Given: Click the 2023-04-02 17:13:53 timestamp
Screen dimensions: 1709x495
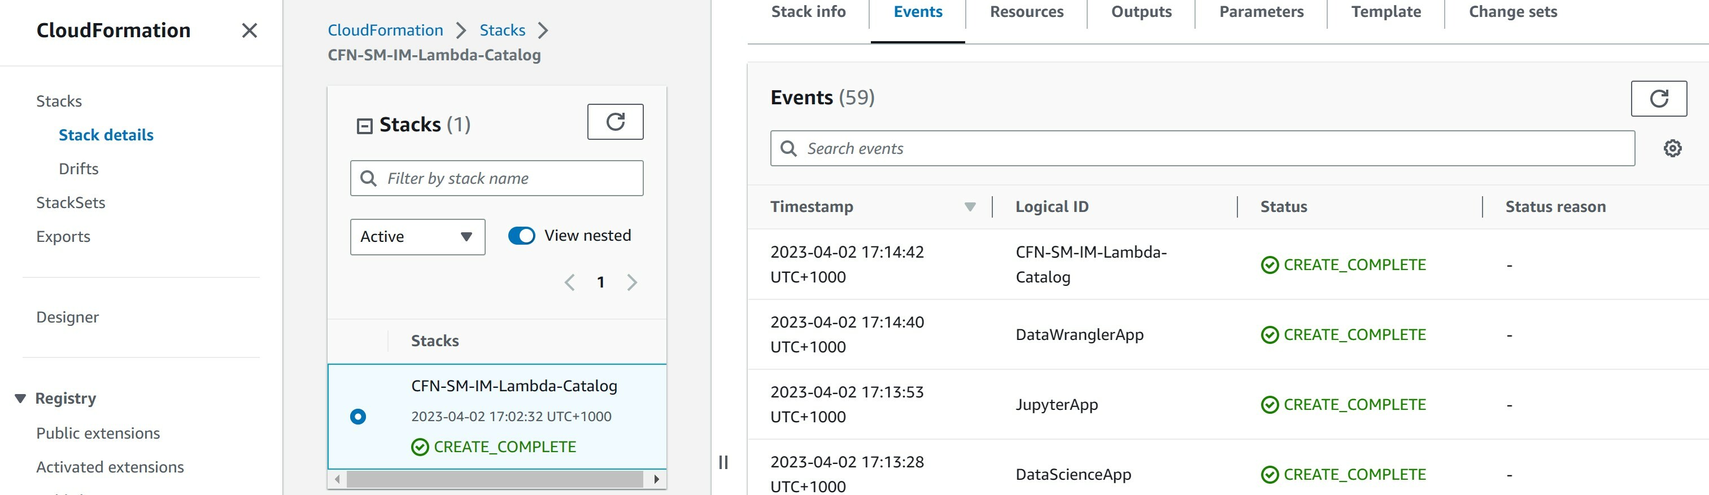Looking at the screenshot, I should point(847,404).
